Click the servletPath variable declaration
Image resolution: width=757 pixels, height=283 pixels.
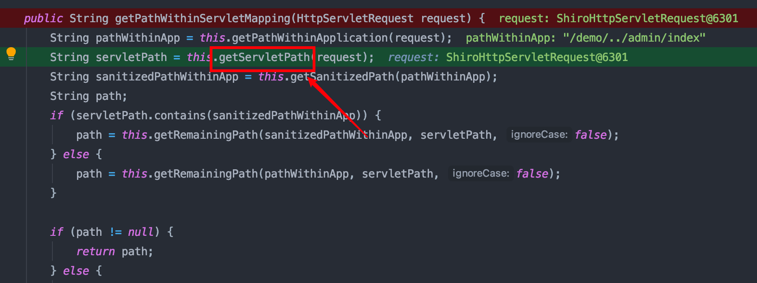click(131, 57)
